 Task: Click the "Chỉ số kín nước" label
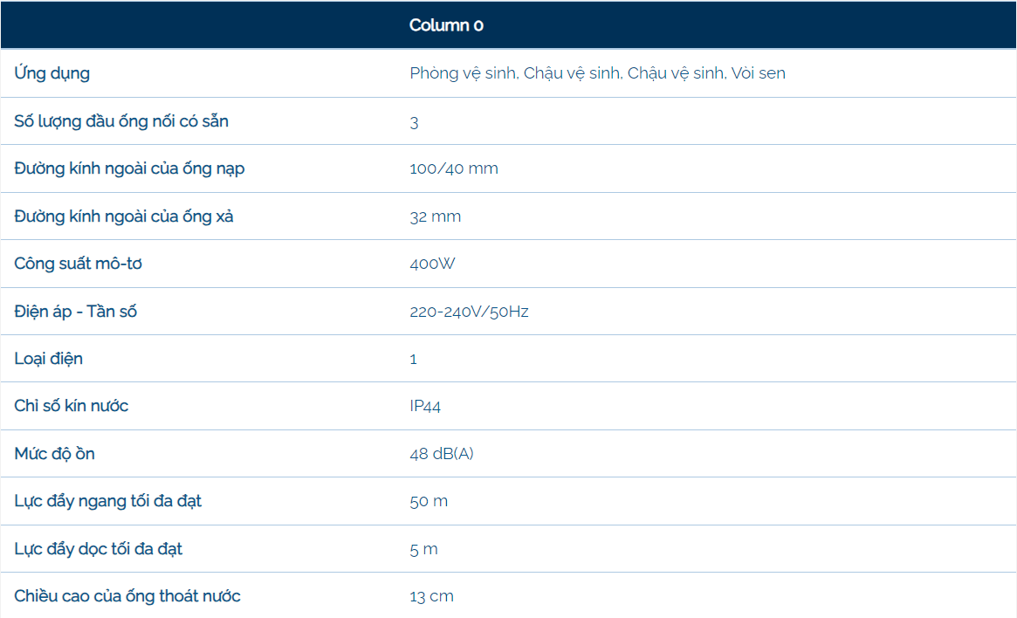point(72,406)
